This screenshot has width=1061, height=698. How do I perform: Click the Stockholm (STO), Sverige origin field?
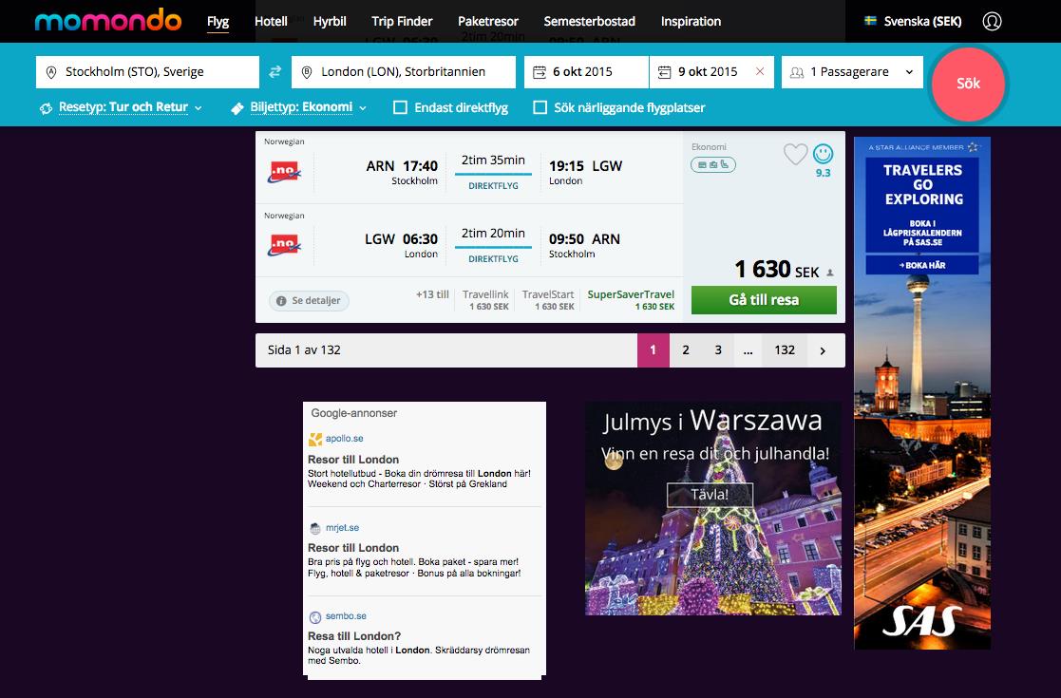[x=147, y=71]
